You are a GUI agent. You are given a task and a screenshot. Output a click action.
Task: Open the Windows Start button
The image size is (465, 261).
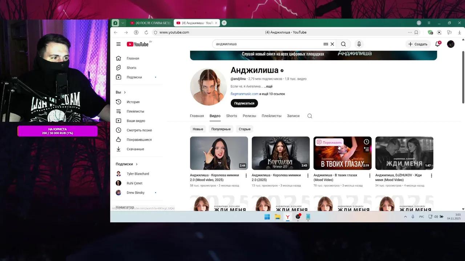[267, 217]
